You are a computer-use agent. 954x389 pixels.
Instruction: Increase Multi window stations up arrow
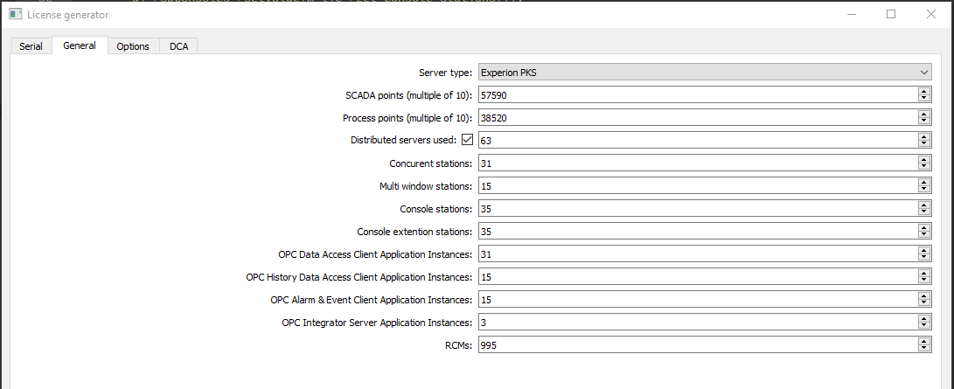click(924, 183)
